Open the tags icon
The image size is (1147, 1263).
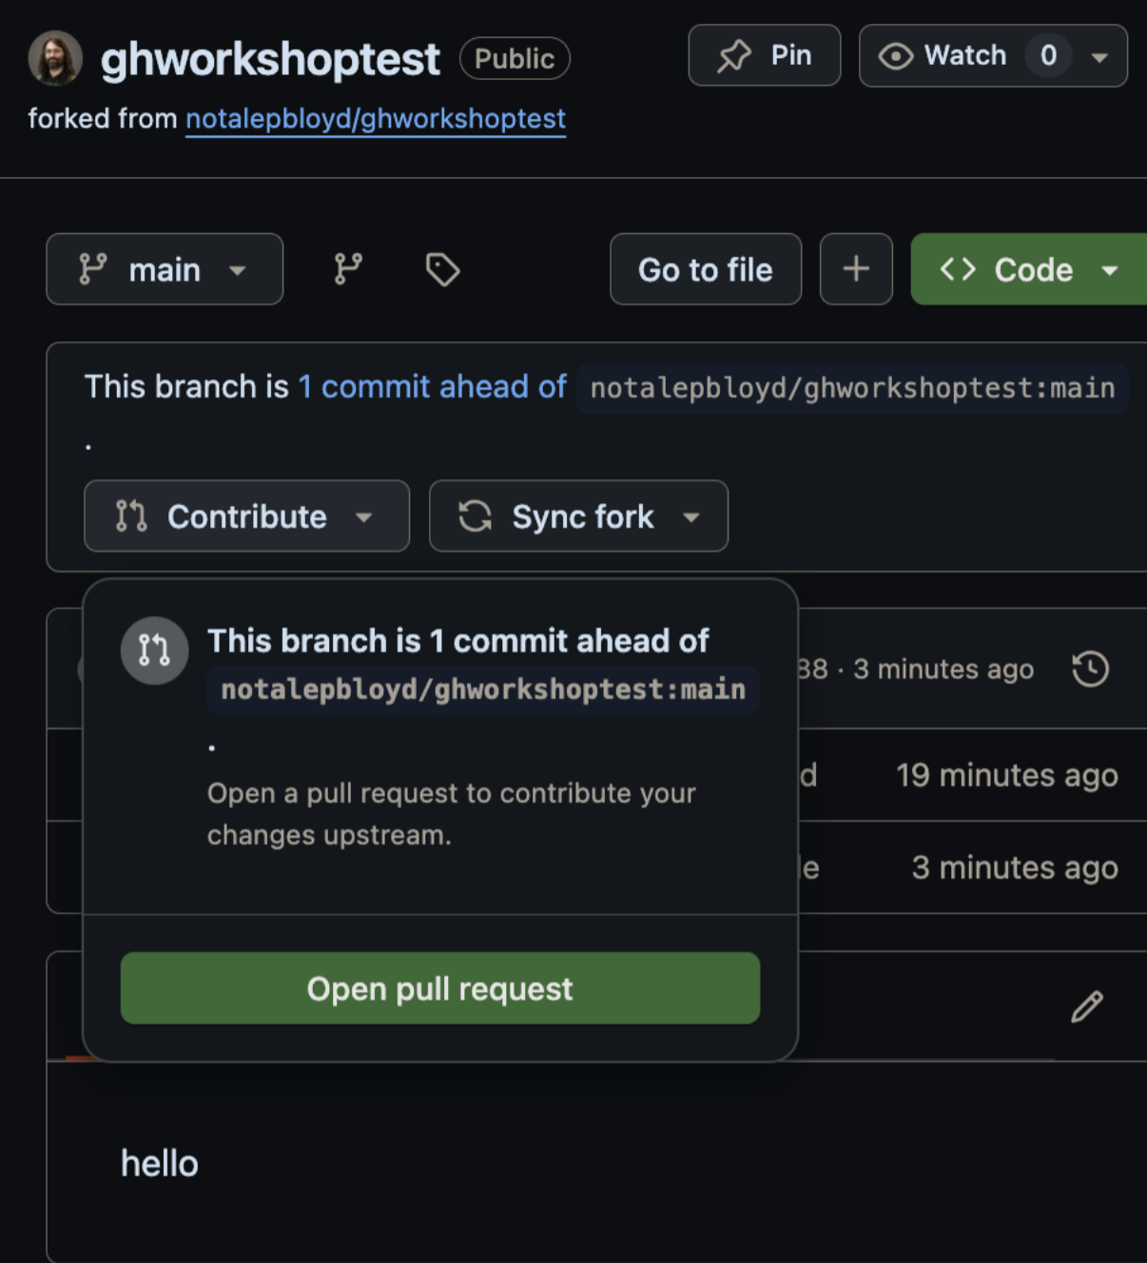tap(442, 270)
